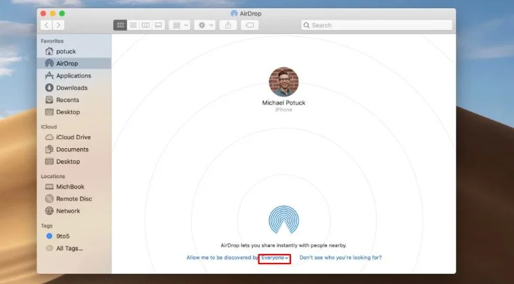
Task: Click the search magnifier icon
Action: [x=306, y=25]
